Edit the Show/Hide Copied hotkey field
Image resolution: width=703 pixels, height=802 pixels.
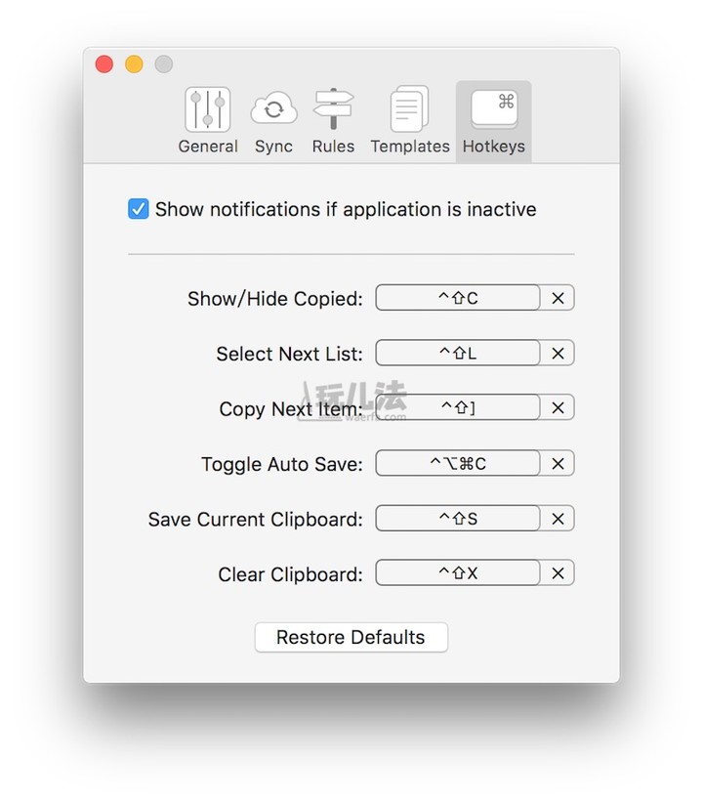click(458, 298)
